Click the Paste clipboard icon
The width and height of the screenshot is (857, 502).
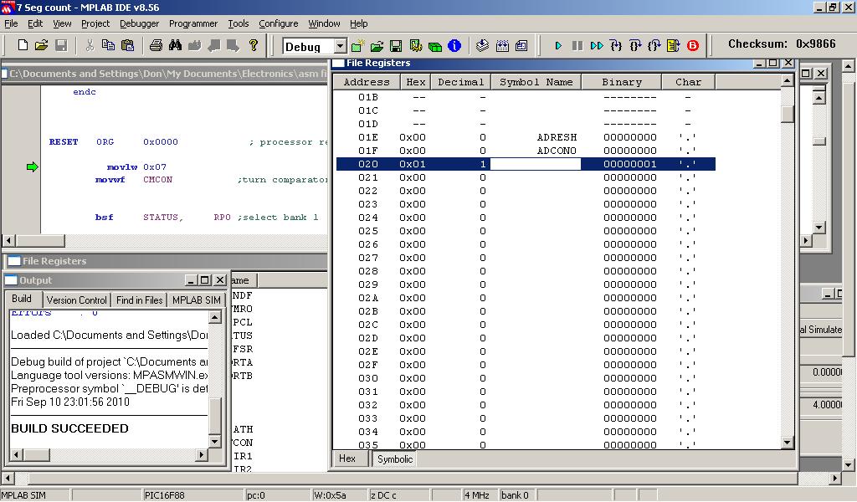click(x=127, y=45)
